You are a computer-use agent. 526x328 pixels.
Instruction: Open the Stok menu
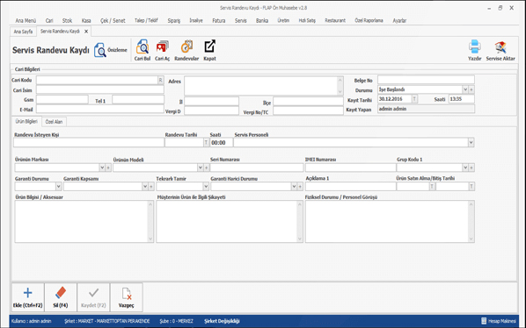tap(67, 20)
